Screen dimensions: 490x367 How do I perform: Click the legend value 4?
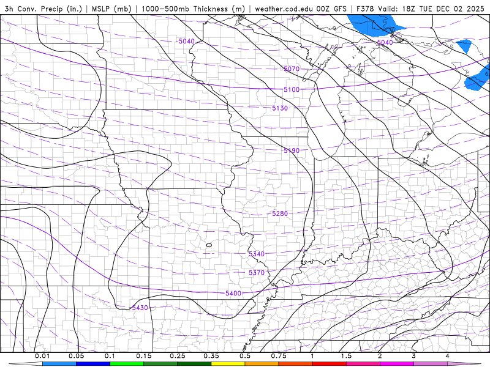448,356
